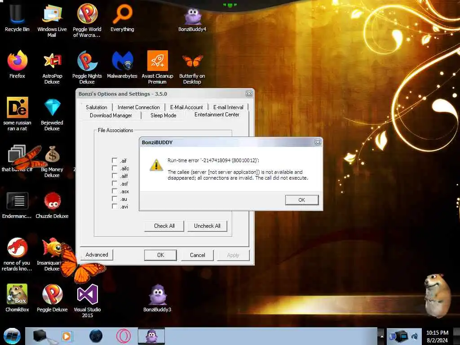Switch to Download Manager tab

pos(111,115)
